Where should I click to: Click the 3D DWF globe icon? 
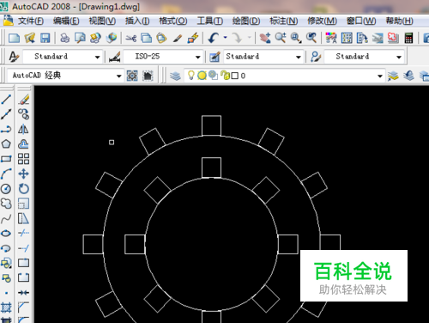tap(112, 38)
